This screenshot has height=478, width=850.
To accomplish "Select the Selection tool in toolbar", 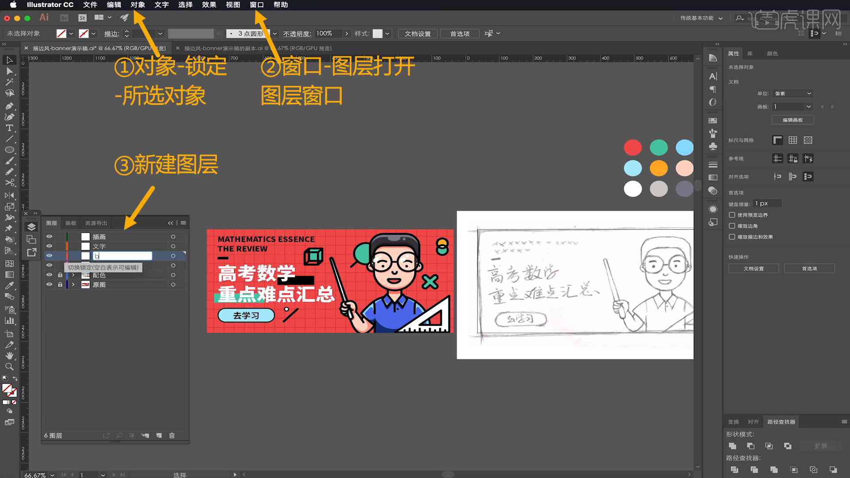I will click(x=8, y=60).
